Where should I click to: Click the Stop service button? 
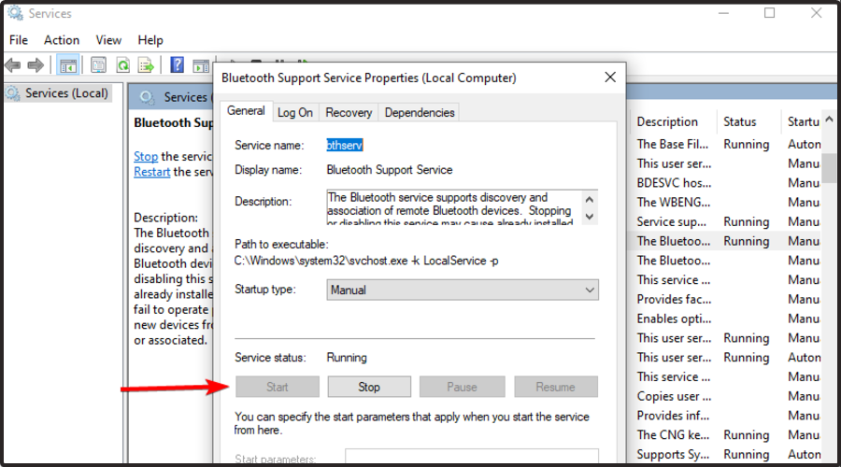pyautogui.click(x=369, y=387)
